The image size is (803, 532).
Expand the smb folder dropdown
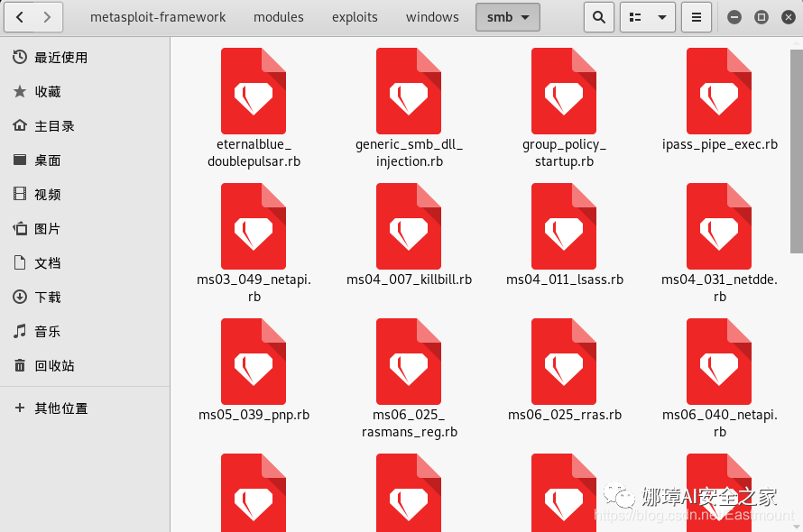pyautogui.click(x=507, y=17)
